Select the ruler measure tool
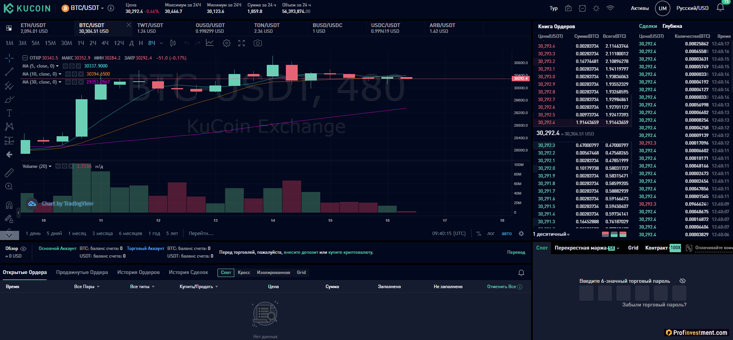 point(9,173)
